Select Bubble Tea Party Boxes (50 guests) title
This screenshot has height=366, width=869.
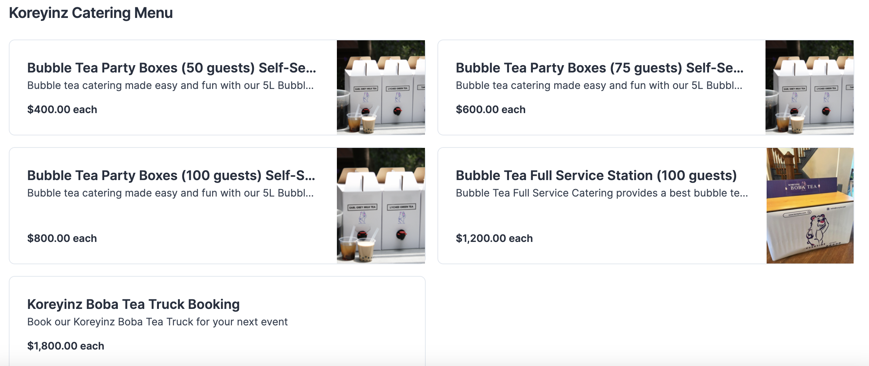(172, 68)
